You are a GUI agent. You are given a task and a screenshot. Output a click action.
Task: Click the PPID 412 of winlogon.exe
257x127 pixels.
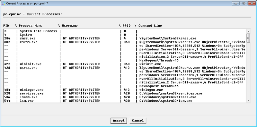tap(127, 90)
